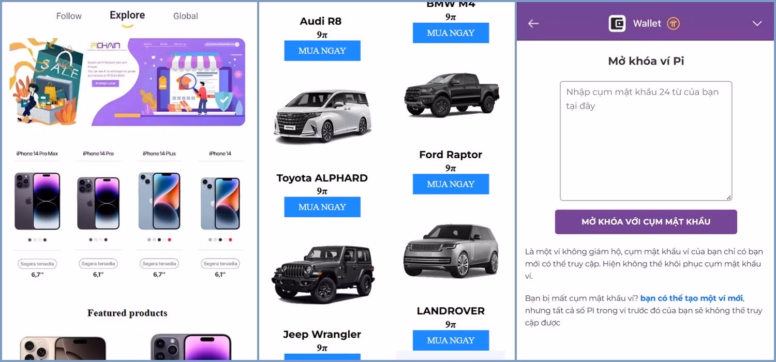Click MUA NGAY under LANDROVER

(451, 340)
